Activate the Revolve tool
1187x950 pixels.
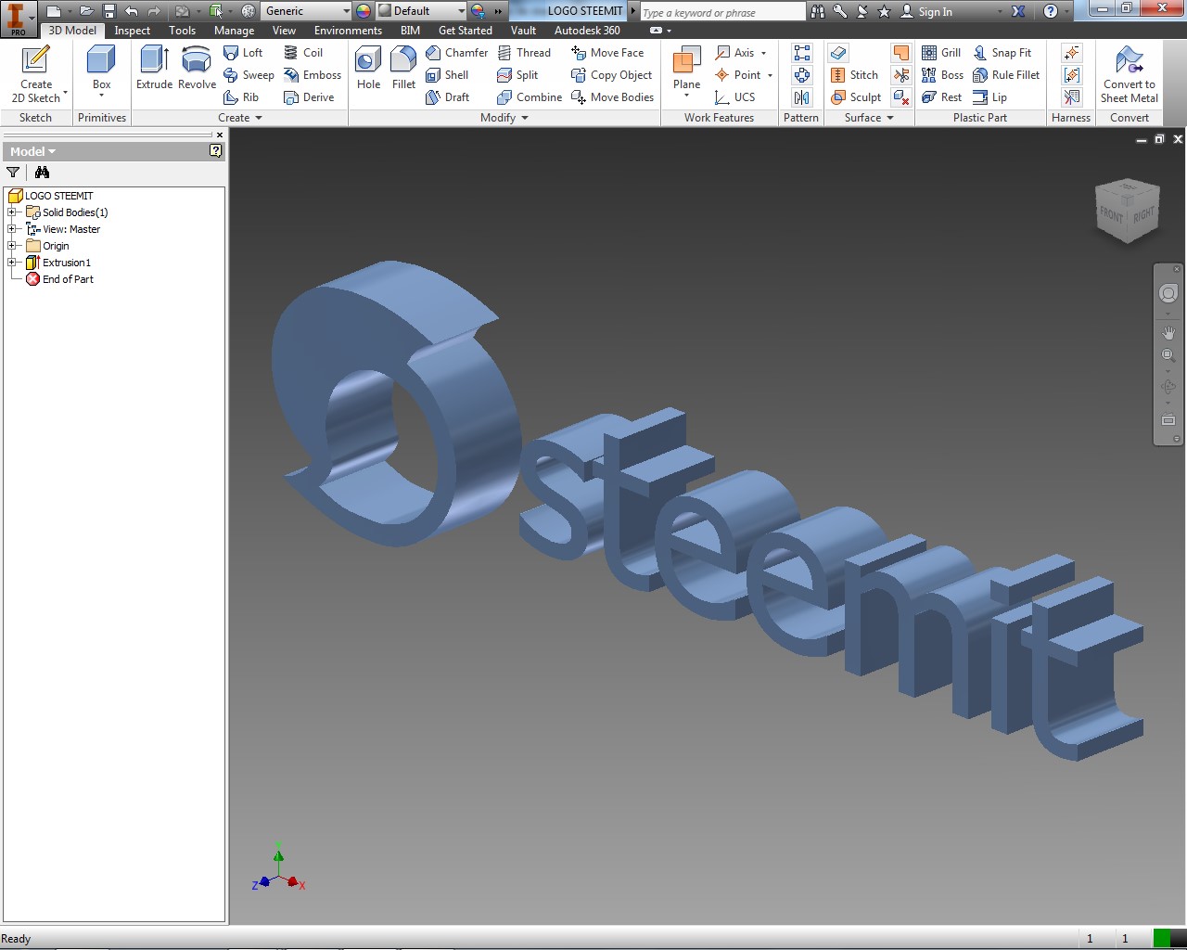coord(197,68)
